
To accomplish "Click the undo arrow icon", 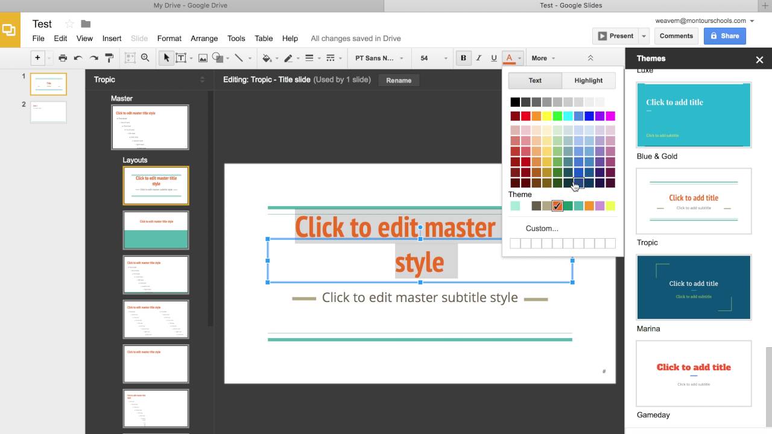I will 78,58.
